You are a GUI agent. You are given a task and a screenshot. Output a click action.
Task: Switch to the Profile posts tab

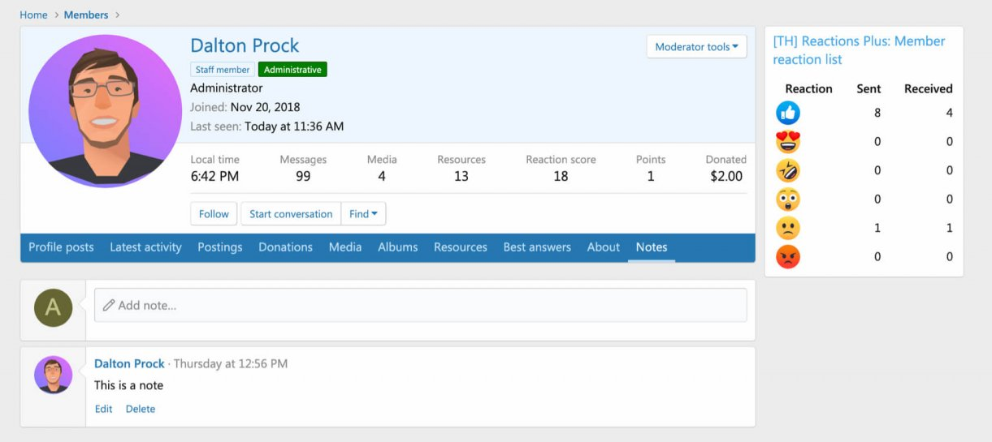point(61,247)
